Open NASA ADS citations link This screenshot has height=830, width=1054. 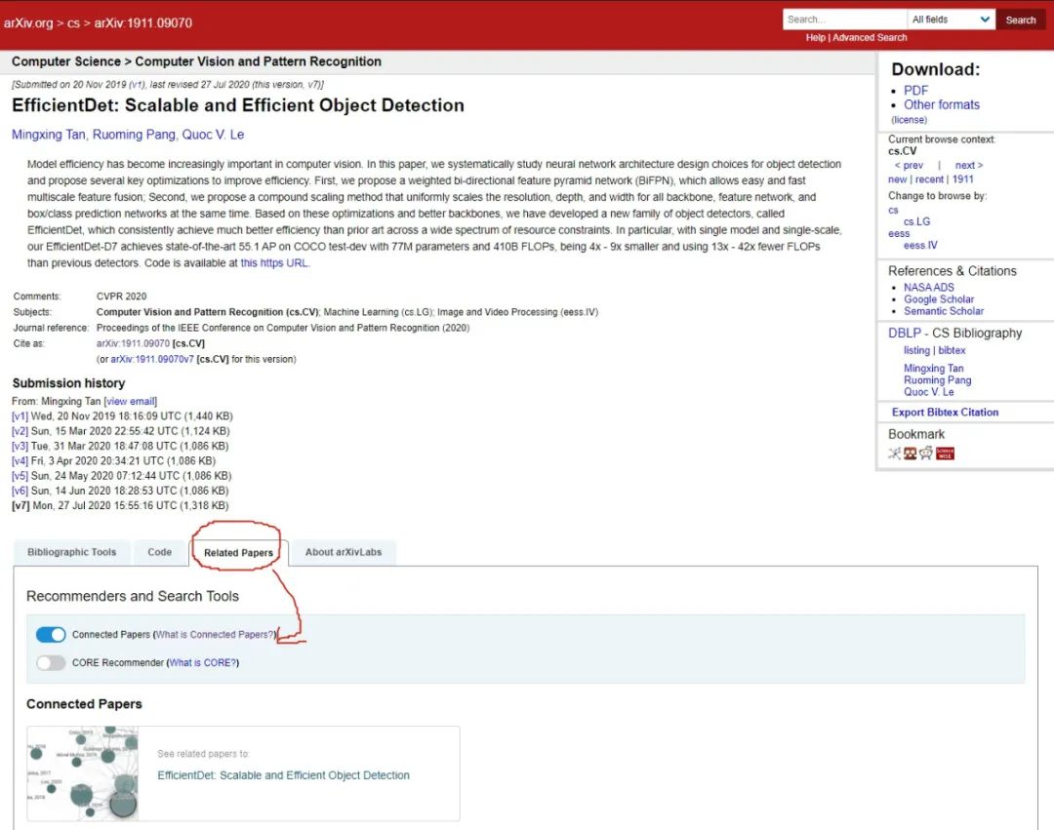click(x=929, y=288)
